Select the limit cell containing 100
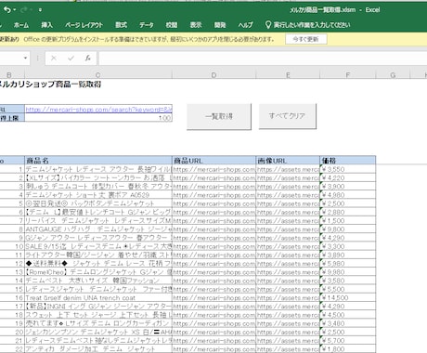This screenshot has height=353, width=427. click(x=98, y=118)
